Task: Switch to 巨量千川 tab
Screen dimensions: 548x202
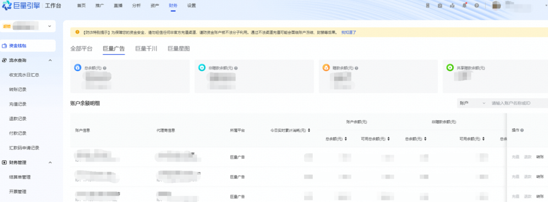Action: click(x=146, y=48)
